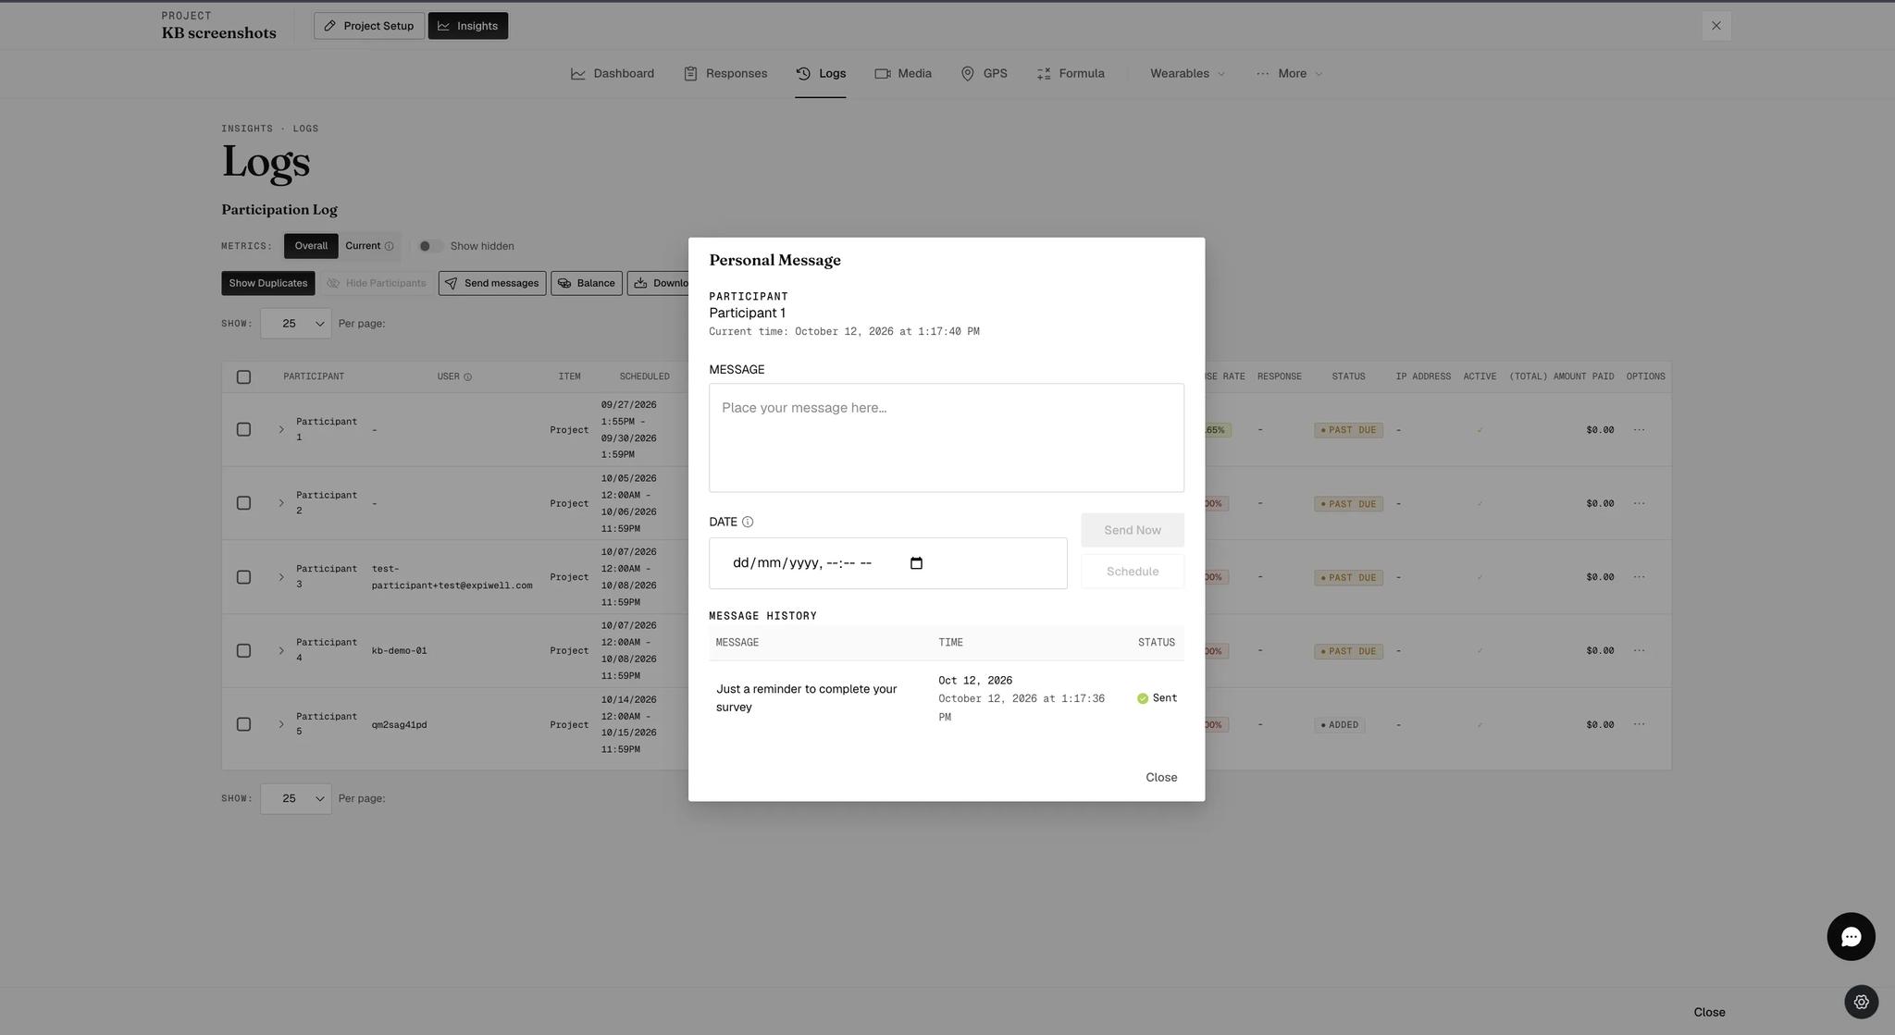Open options ellipsis for Participant 1 row
The width and height of the screenshot is (1895, 1035).
[1639, 430]
